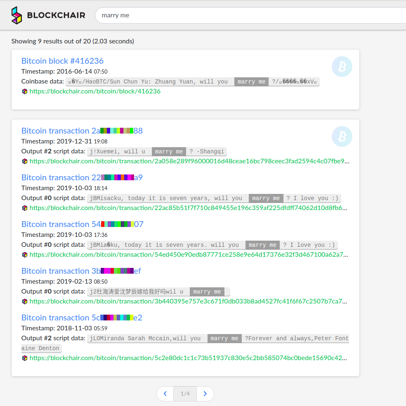The width and height of the screenshot is (406, 406).
Task: Open the transaction/22ac85b51f7f710c URL
Action: 188,208
